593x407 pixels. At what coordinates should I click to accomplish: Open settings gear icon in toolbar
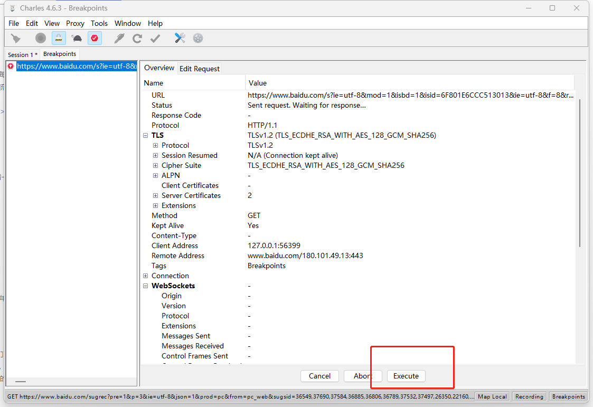(x=198, y=38)
